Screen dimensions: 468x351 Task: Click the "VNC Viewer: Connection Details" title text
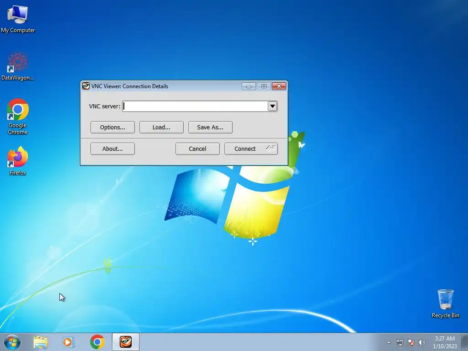pyautogui.click(x=130, y=86)
